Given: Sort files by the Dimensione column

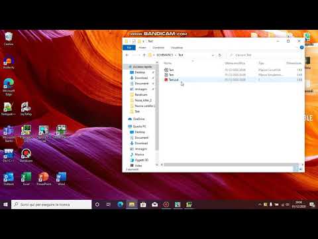Looking at the screenshot, I should (x=293, y=63).
